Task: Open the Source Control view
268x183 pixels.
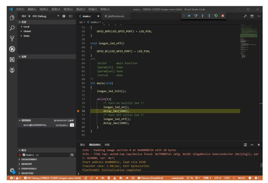Action: tap(12, 38)
